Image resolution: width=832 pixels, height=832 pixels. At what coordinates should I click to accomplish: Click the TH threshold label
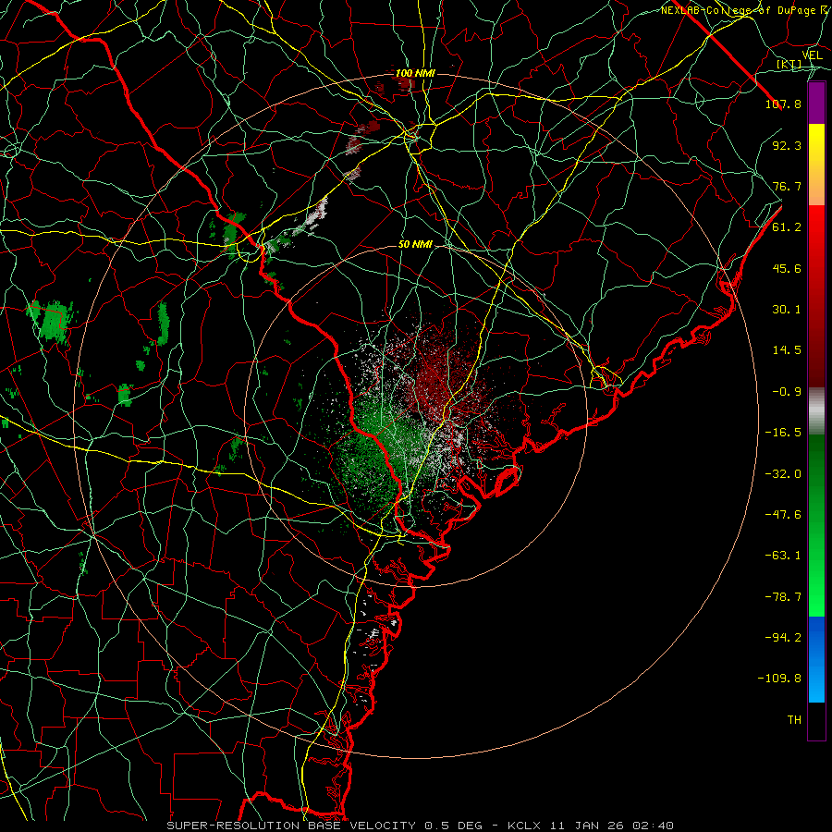(794, 720)
